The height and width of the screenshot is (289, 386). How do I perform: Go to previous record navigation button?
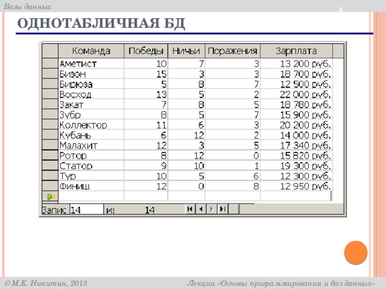tap(201, 209)
